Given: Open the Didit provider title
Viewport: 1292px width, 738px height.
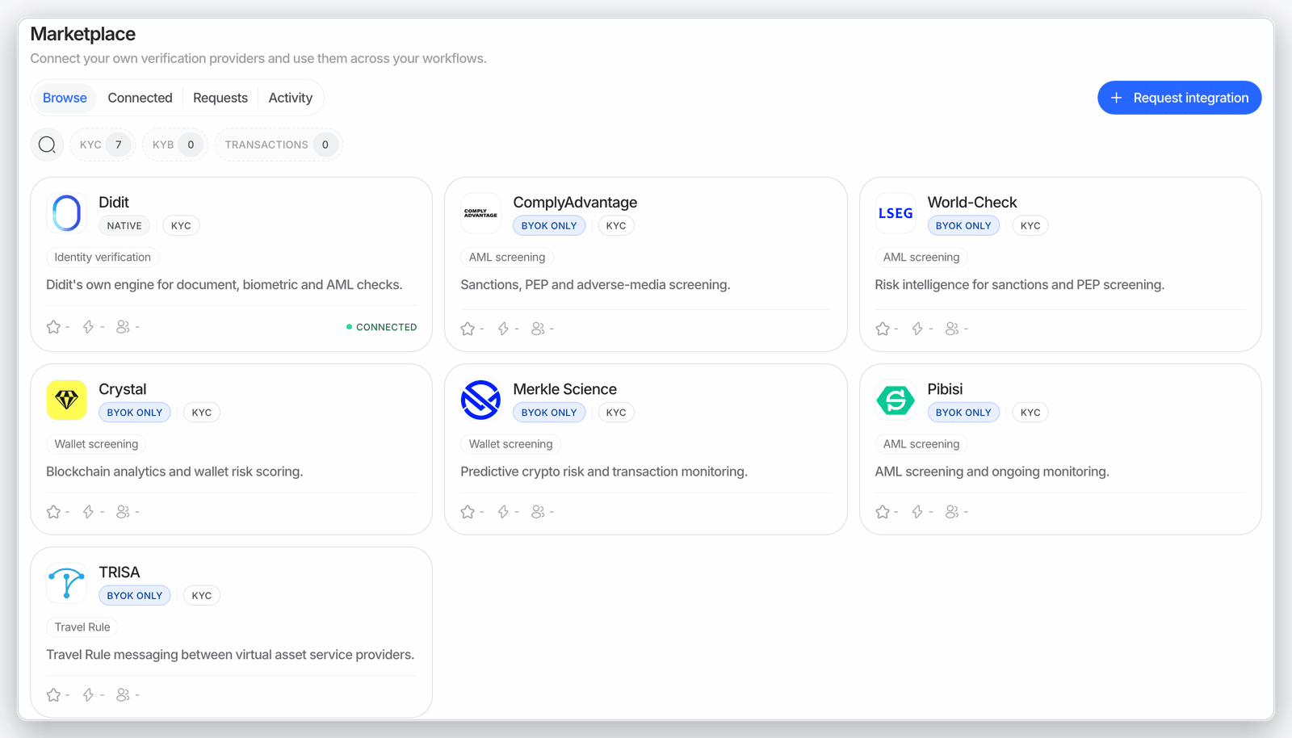Looking at the screenshot, I should (x=114, y=203).
